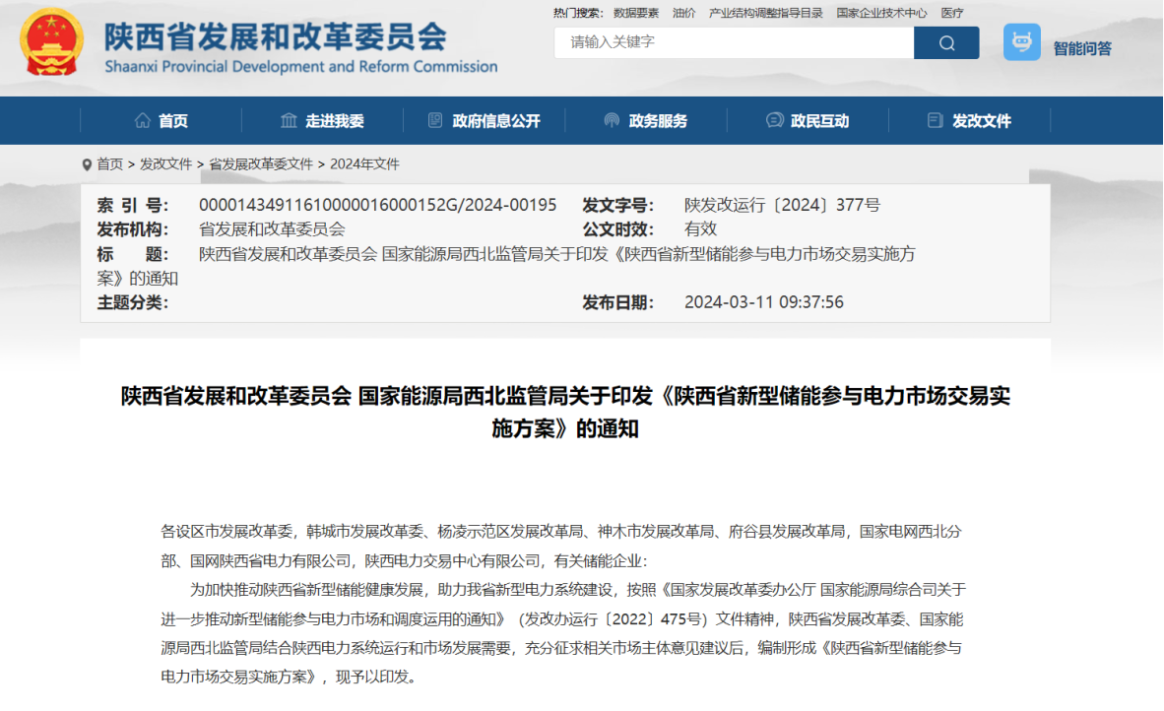Click the English title Shaanxi Provincial Development and Reform Commission
Viewport: 1164px width, 711px height.
point(301,66)
